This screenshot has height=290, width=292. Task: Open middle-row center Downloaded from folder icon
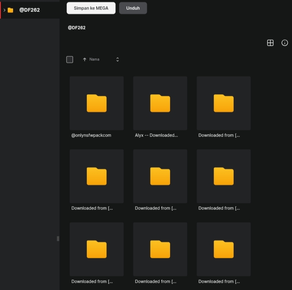(x=160, y=176)
